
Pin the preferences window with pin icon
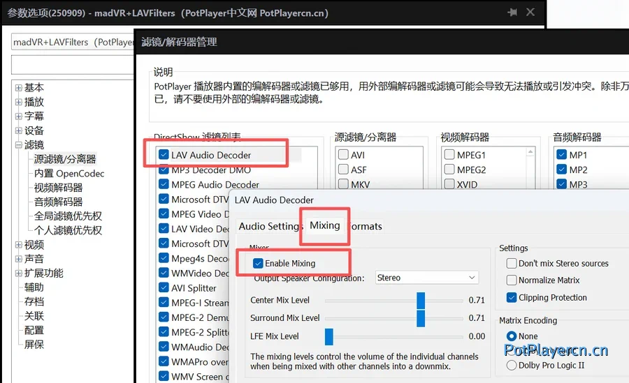512,13
